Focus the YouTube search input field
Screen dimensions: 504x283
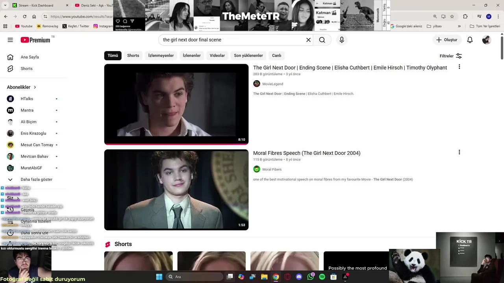coord(232,40)
